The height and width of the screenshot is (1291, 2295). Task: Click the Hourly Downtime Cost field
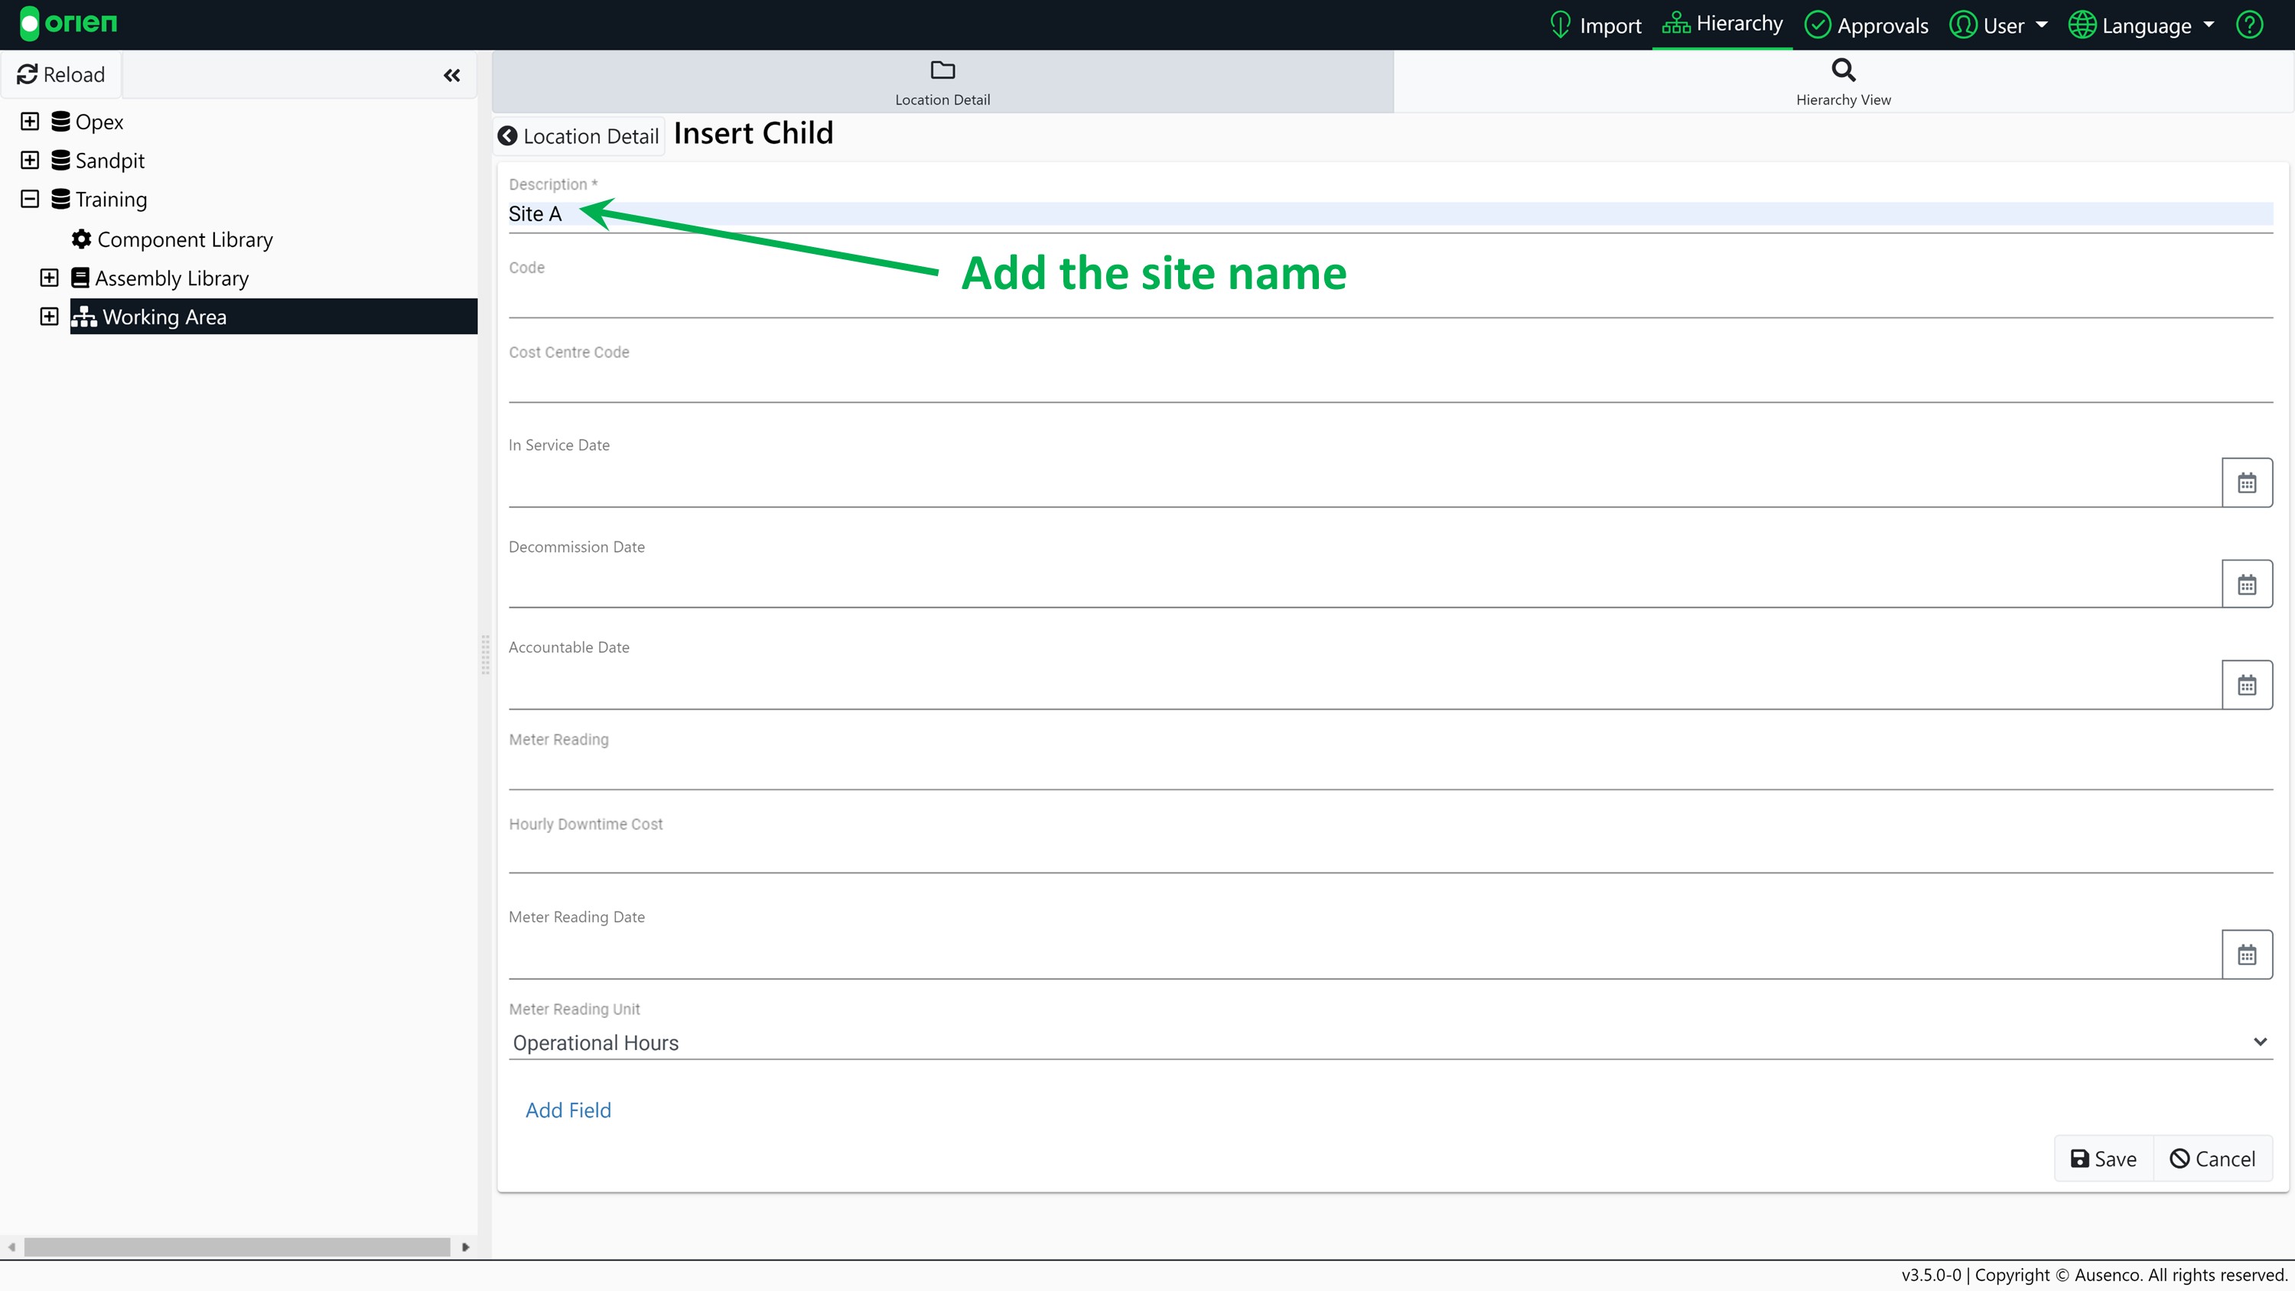tap(1391, 855)
